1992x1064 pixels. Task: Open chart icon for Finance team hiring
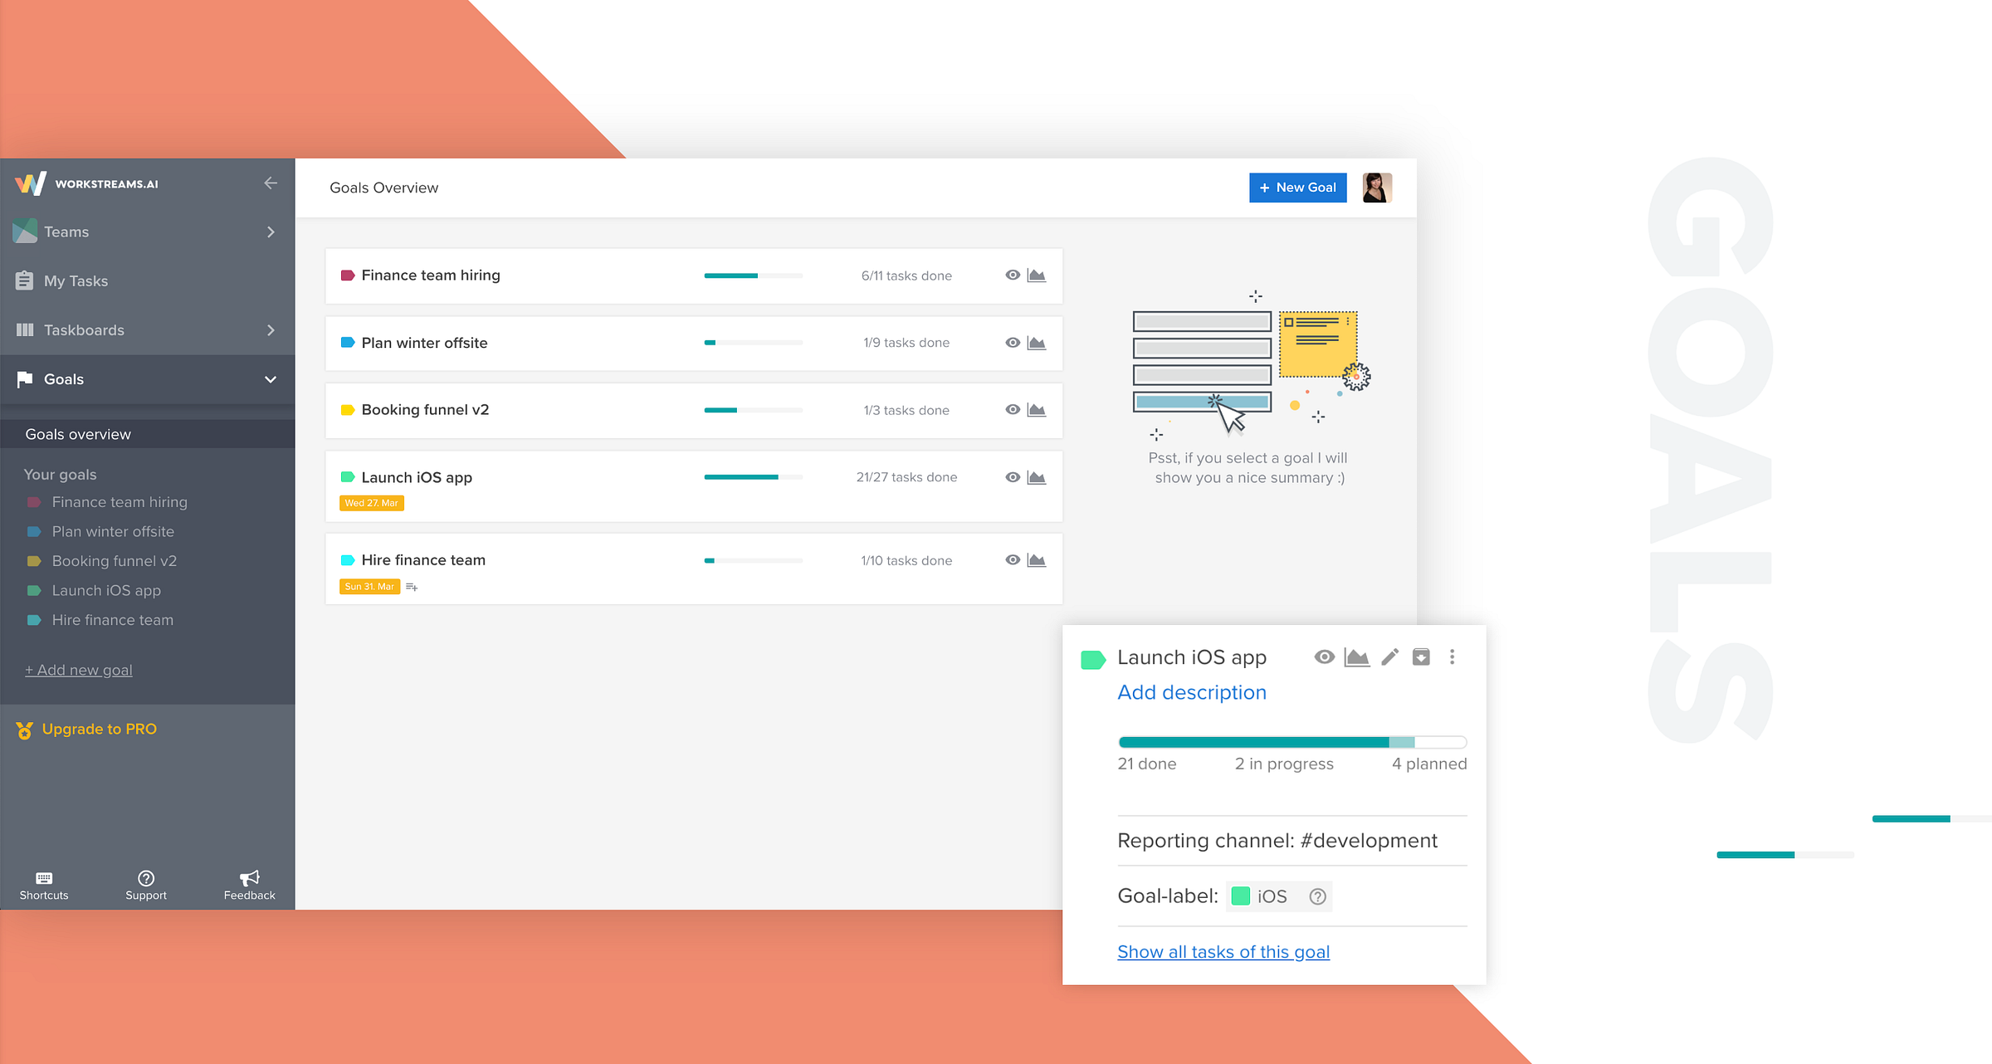(1037, 276)
